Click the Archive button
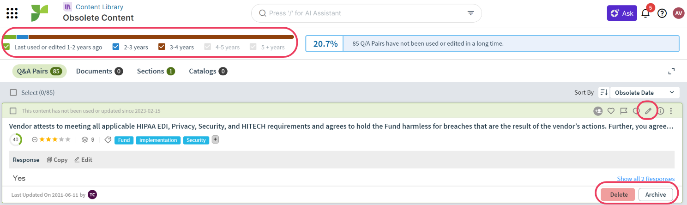Image resolution: width=687 pixels, height=205 pixels. tap(655, 194)
